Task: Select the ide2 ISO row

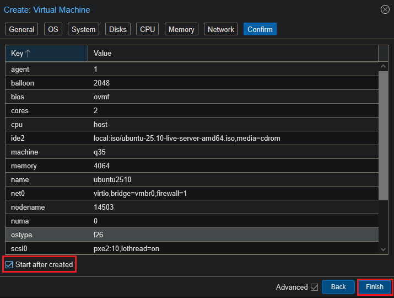Action: 192,138
